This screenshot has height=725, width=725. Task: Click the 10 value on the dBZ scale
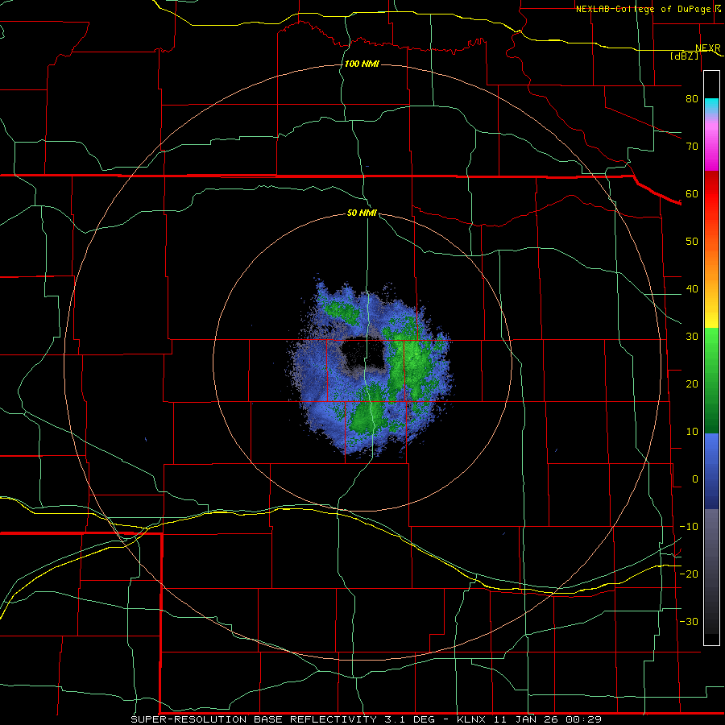pos(692,432)
